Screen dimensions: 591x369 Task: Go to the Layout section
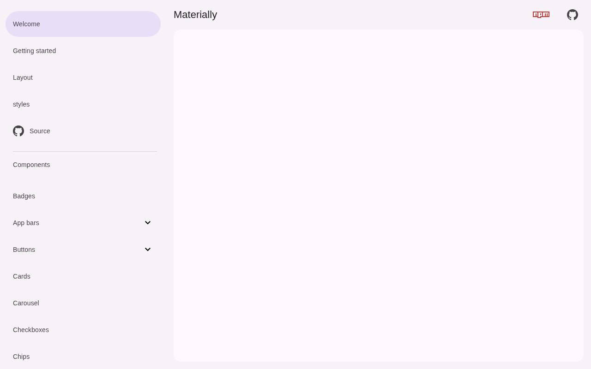click(23, 77)
